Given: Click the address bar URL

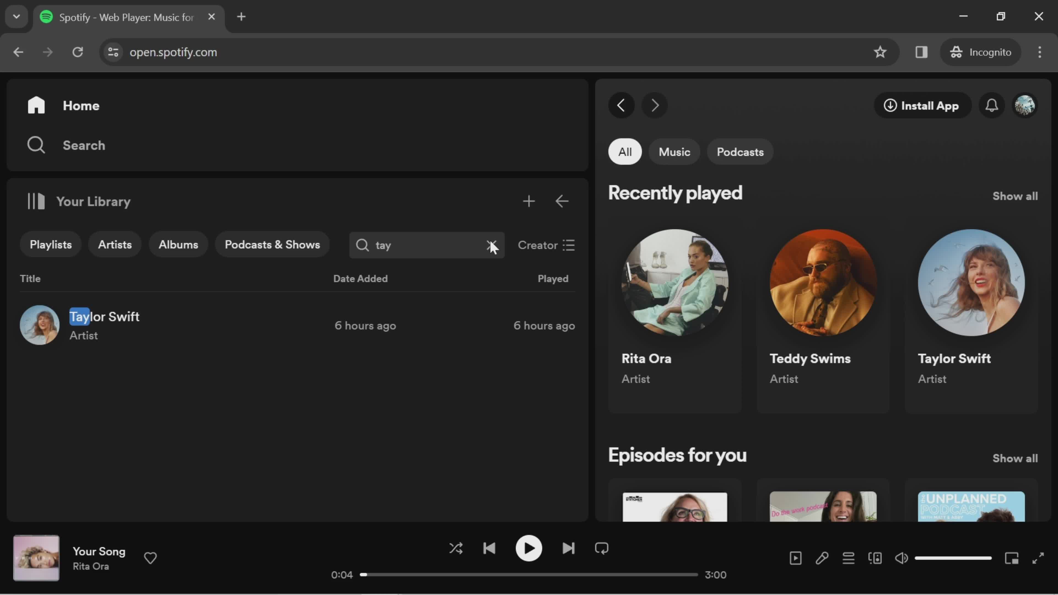Looking at the screenshot, I should 173,52.
